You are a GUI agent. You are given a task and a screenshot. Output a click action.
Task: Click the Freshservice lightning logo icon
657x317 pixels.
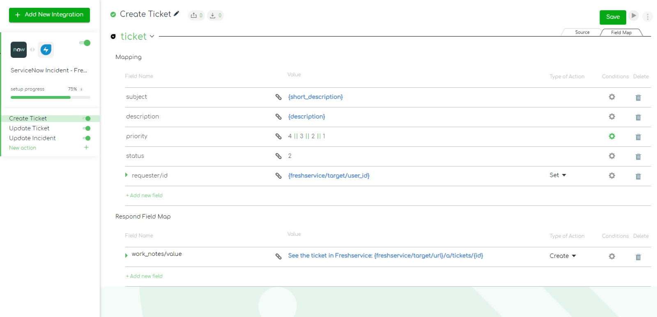tap(46, 50)
